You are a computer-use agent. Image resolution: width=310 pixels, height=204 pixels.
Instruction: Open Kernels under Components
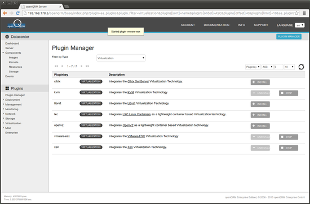click(x=14, y=62)
